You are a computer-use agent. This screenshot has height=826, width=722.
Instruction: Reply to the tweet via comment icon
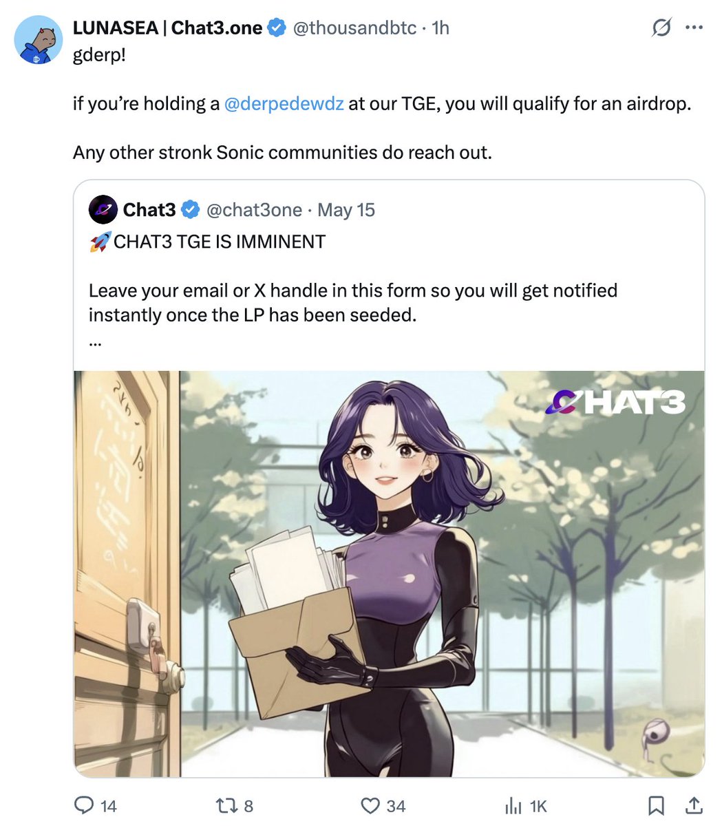coord(84,805)
